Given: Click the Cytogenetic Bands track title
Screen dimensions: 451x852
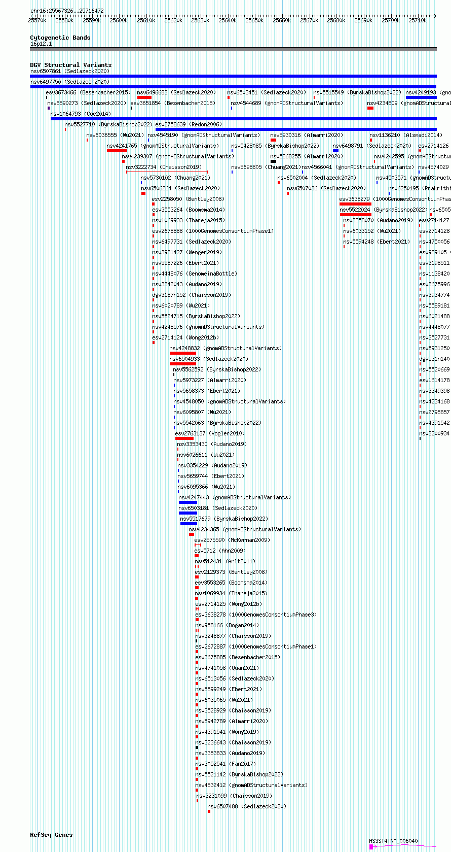Looking at the screenshot, I should coord(60,38).
